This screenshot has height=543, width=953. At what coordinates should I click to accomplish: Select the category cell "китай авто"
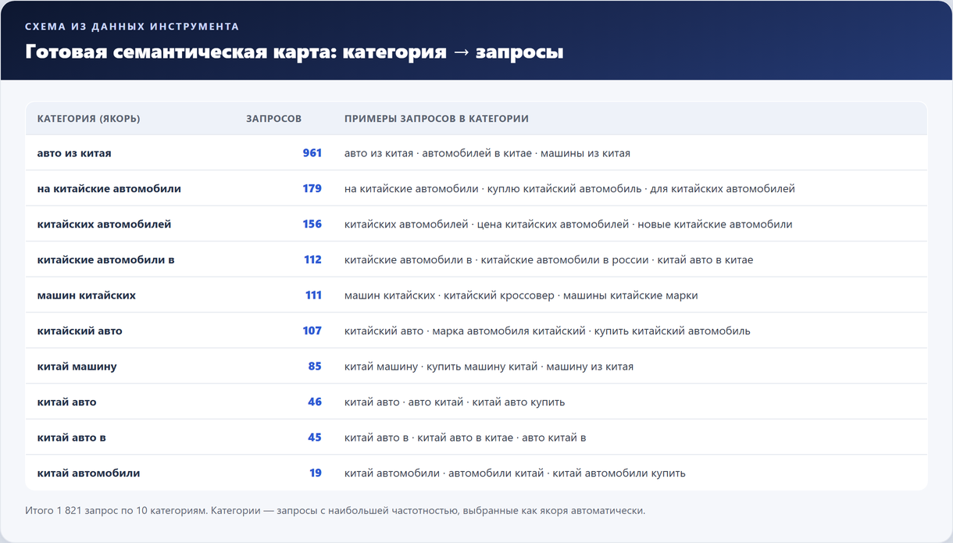[x=67, y=402]
